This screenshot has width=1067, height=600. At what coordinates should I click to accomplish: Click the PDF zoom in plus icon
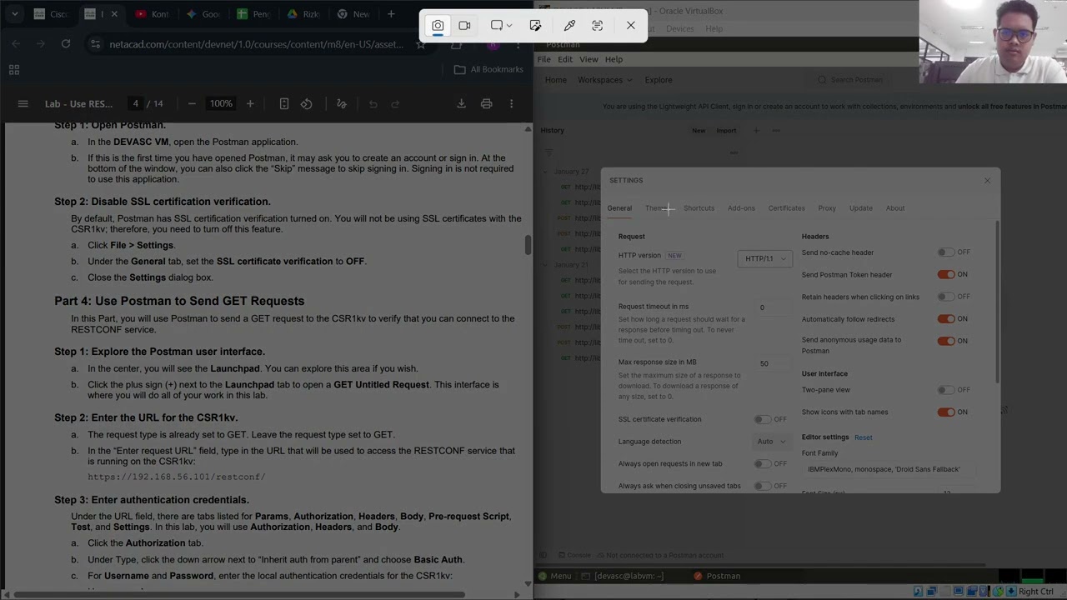pyautogui.click(x=250, y=103)
